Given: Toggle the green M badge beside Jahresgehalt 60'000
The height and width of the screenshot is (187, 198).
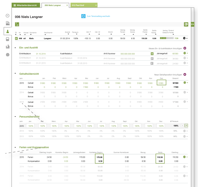Looking at the screenshot, I should (x=152, y=53).
